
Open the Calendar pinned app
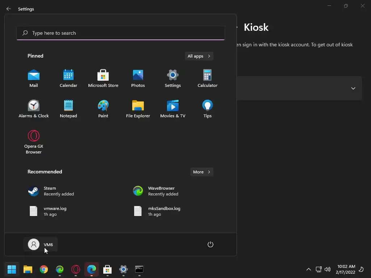[68, 78]
